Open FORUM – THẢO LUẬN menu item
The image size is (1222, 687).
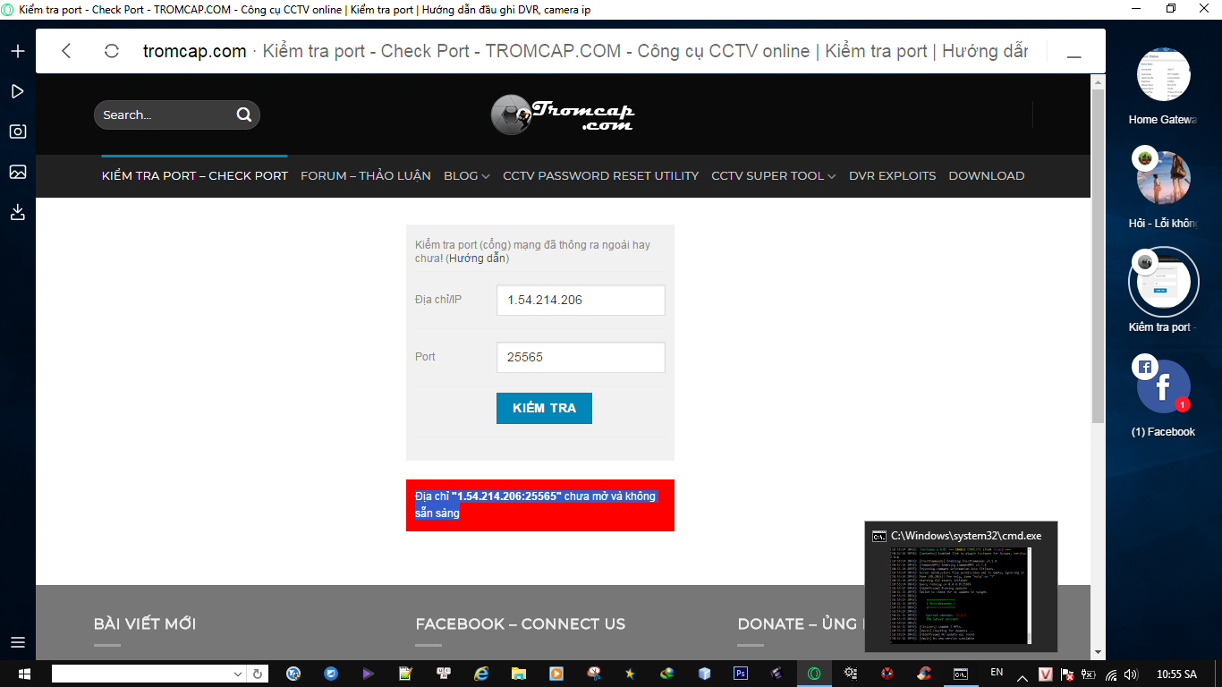[366, 176]
